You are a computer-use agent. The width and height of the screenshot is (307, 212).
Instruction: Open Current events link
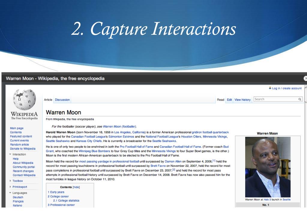pyautogui.click(x=20, y=140)
